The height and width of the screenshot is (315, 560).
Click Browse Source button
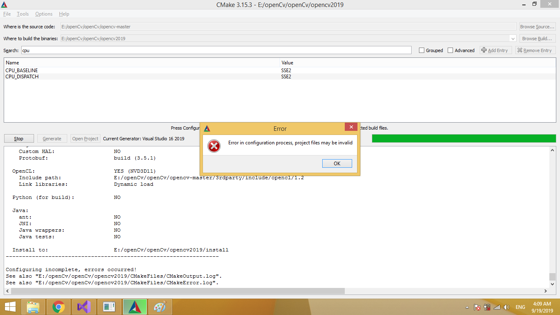(537, 27)
